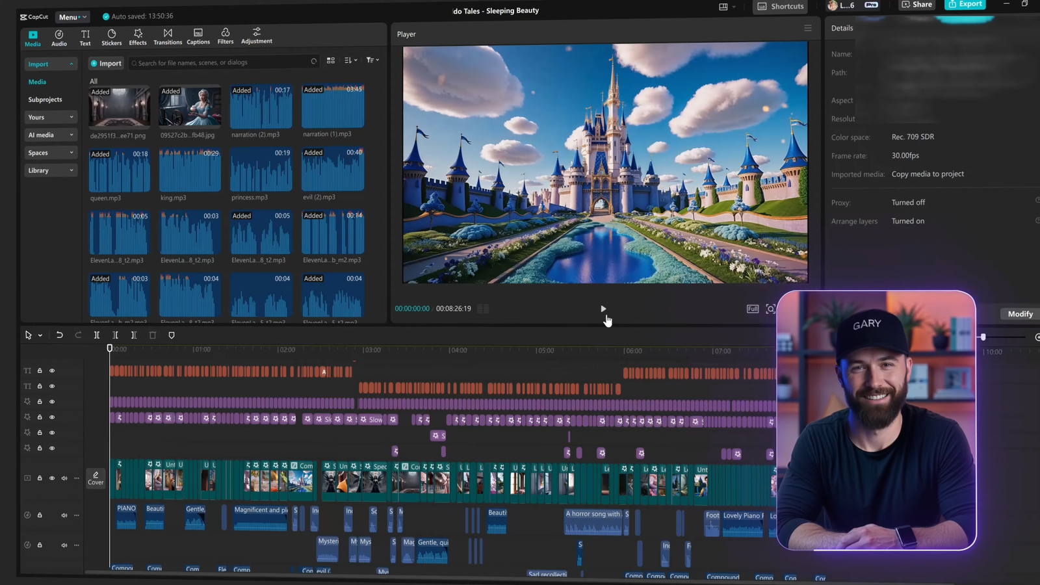Expand the Spaces section

pyautogui.click(x=51, y=153)
